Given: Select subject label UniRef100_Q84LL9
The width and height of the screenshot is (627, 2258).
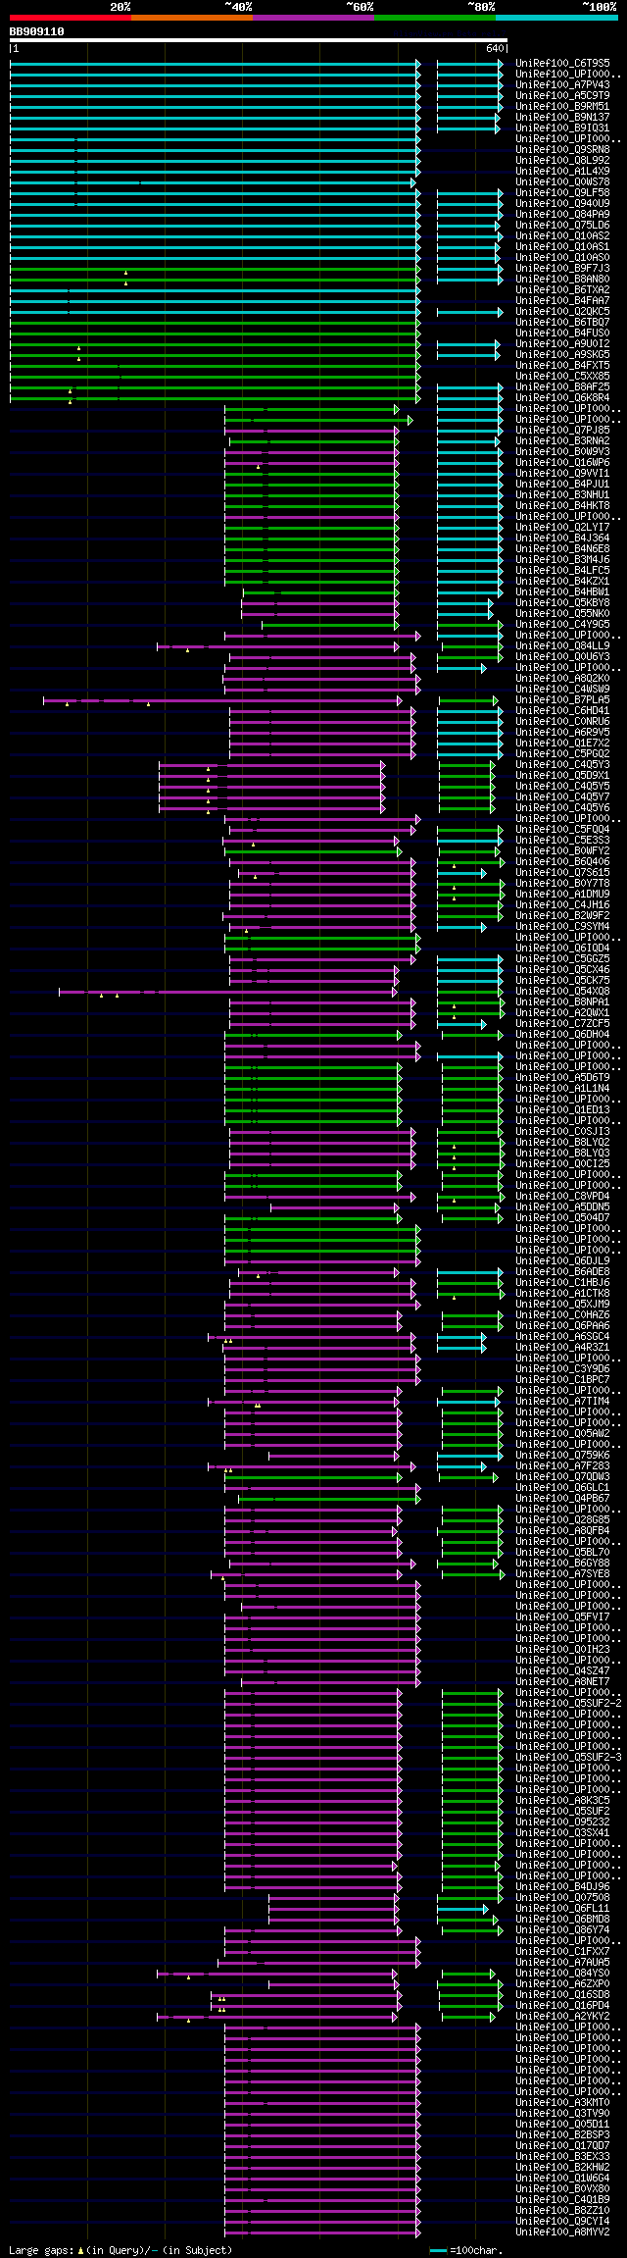Looking at the screenshot, I should (x=562, y=645).
